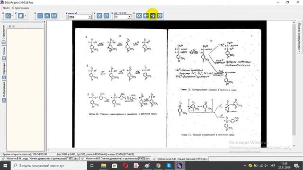The width and height of the screenshot is (303, 170).
Task: Switch to Никитин В.М. [1981] document tab
Action: 40,159
